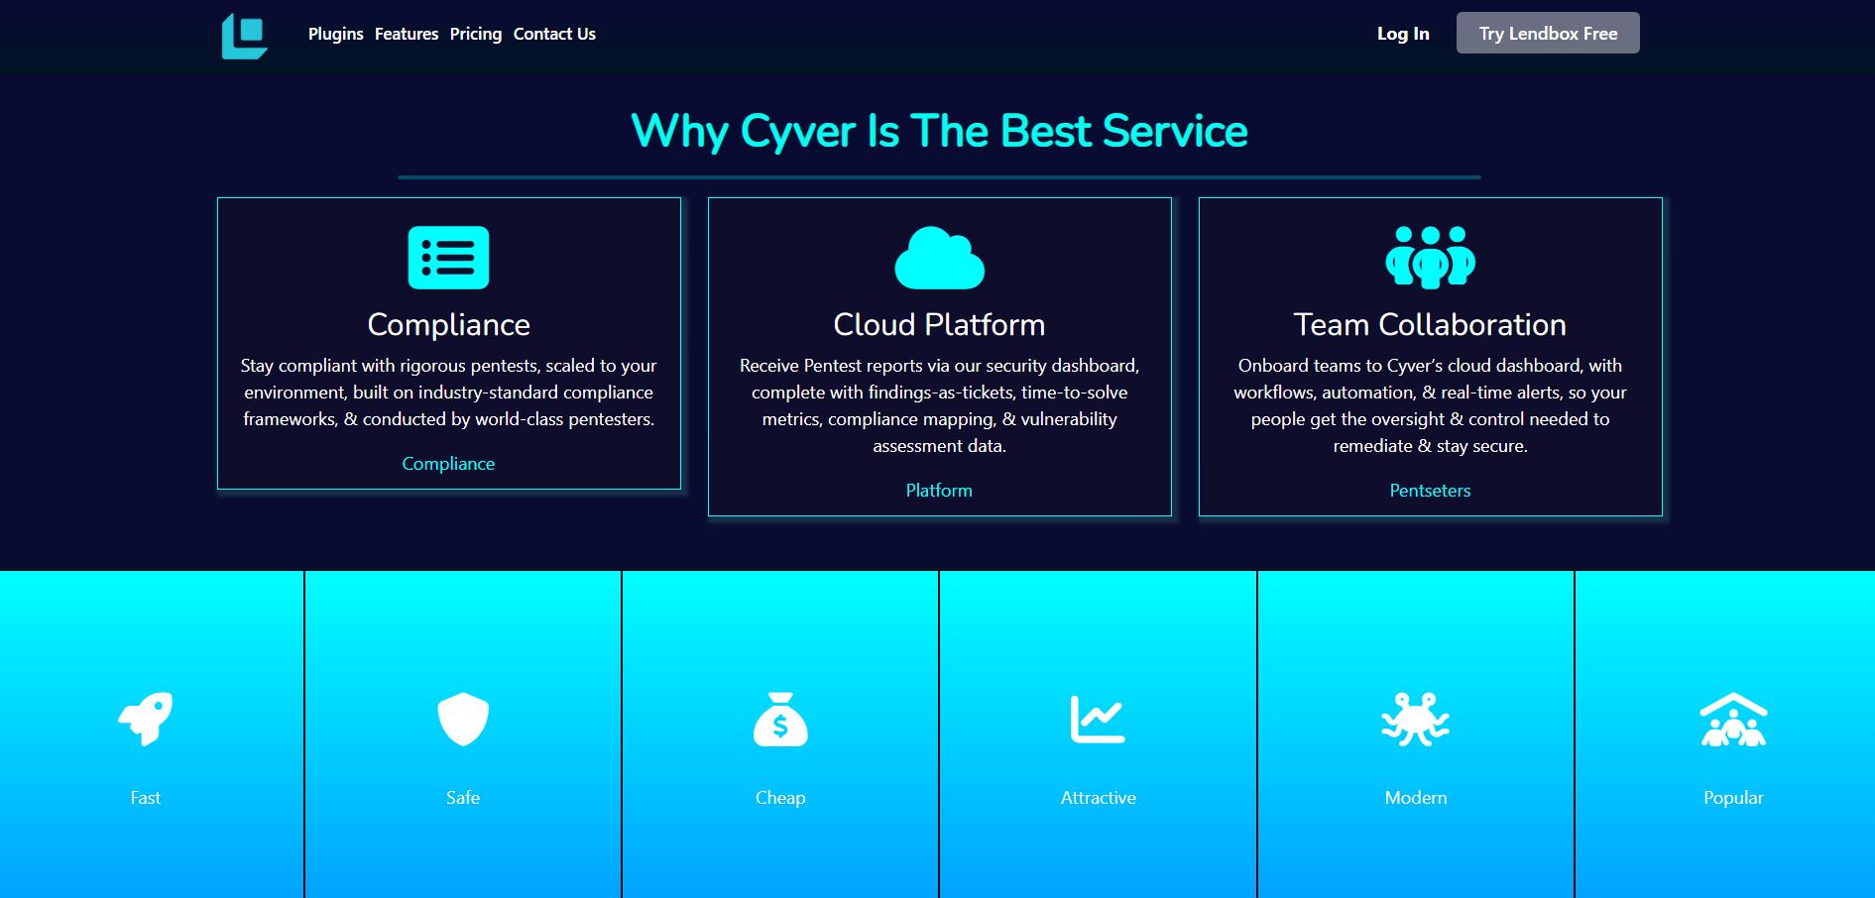
Task: Select the shield icon above Safe
Action: pyautogui.click(x=463, y=719)
